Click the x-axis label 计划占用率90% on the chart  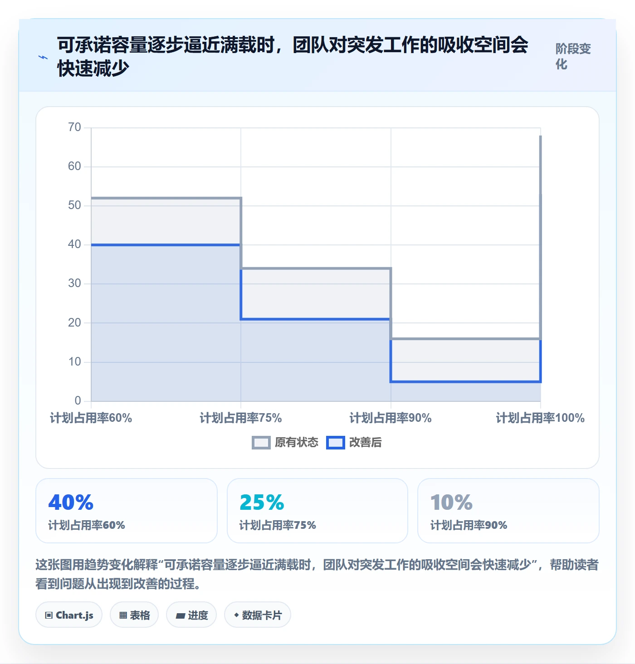coord(391,418)
